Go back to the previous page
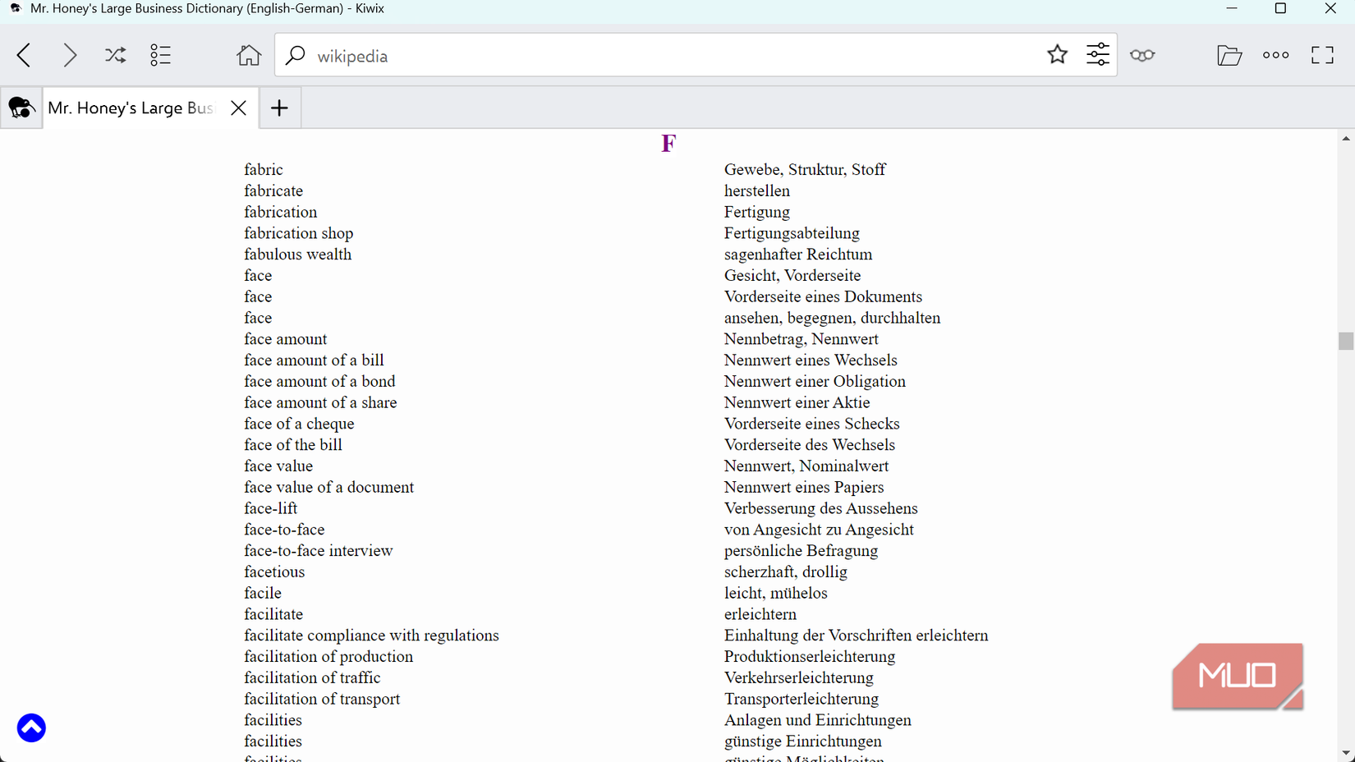 click(x=24, y=55)
